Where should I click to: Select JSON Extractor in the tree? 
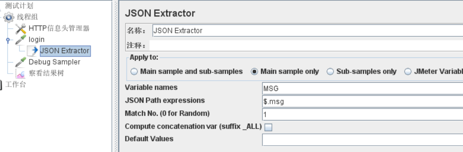tap(65, 51)
